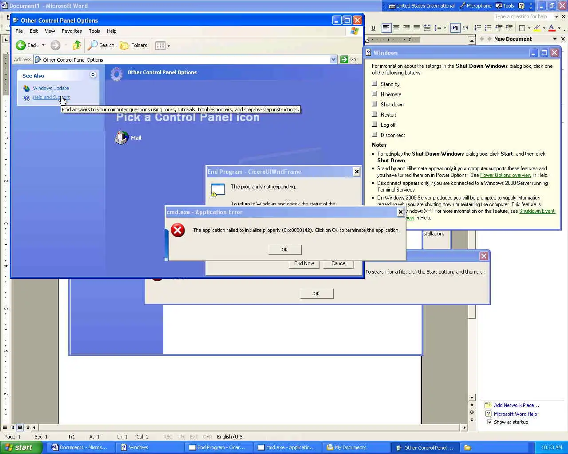Open the Address bar dropdown arrow

point(334,59)
